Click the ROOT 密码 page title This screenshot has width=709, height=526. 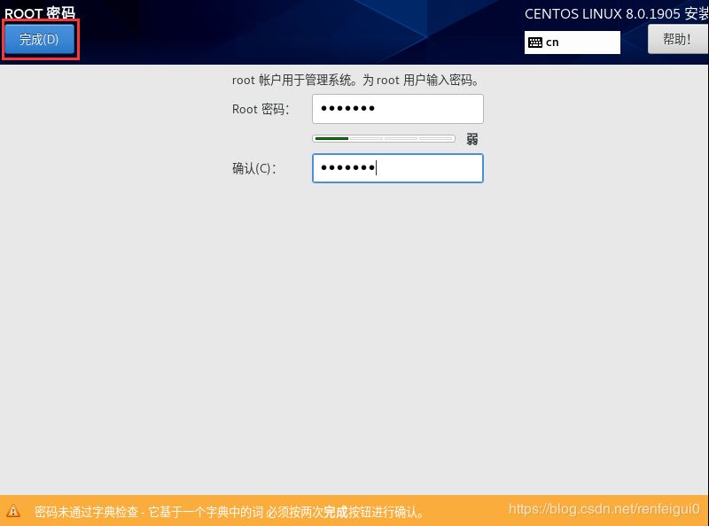point(40,13)
